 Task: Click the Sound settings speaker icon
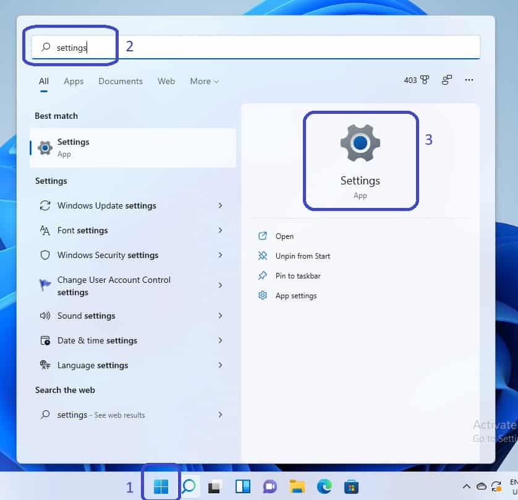click(x=45, y=316)
